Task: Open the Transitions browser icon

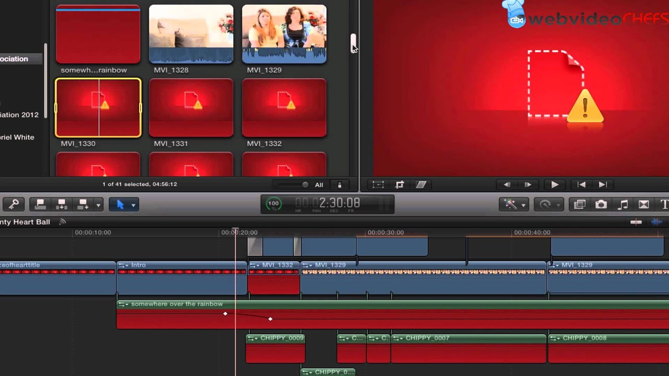Action: pos(644,205)
